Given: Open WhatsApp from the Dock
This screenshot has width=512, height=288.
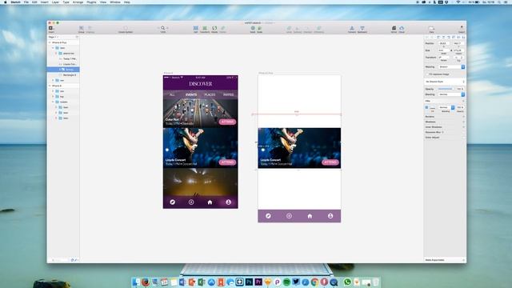Looking at the screenshot, I should coord(347,282).
